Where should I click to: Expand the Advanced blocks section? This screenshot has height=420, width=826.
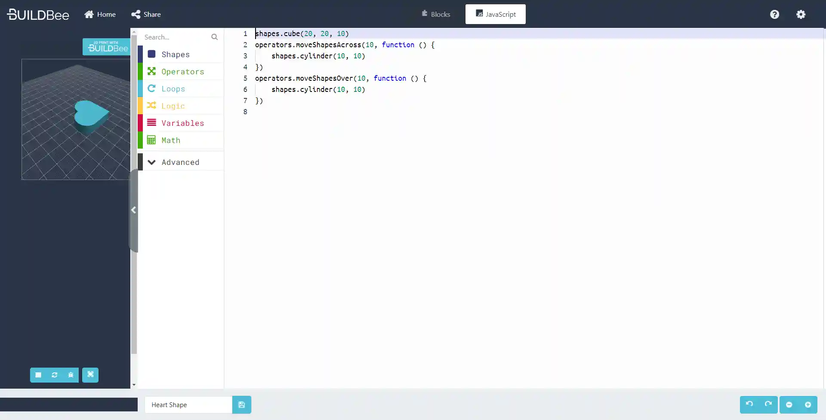(180, 162)
